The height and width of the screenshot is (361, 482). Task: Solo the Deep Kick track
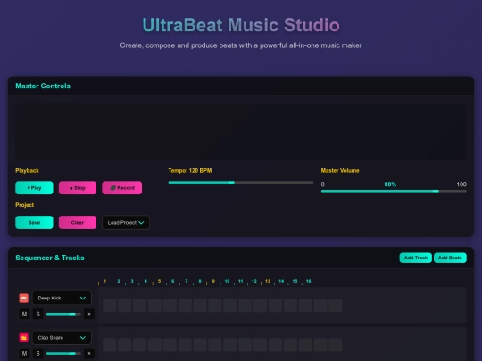(38, 314)
